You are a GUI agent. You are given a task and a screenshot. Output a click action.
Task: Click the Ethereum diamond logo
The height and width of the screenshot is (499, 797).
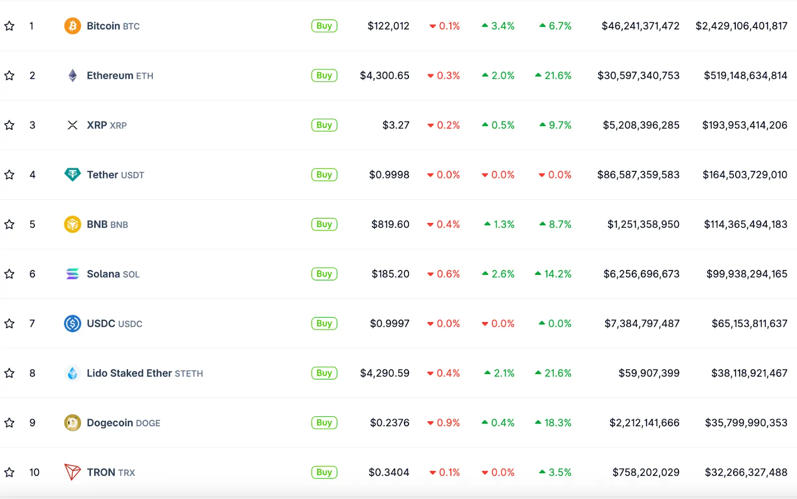[72, 75]
